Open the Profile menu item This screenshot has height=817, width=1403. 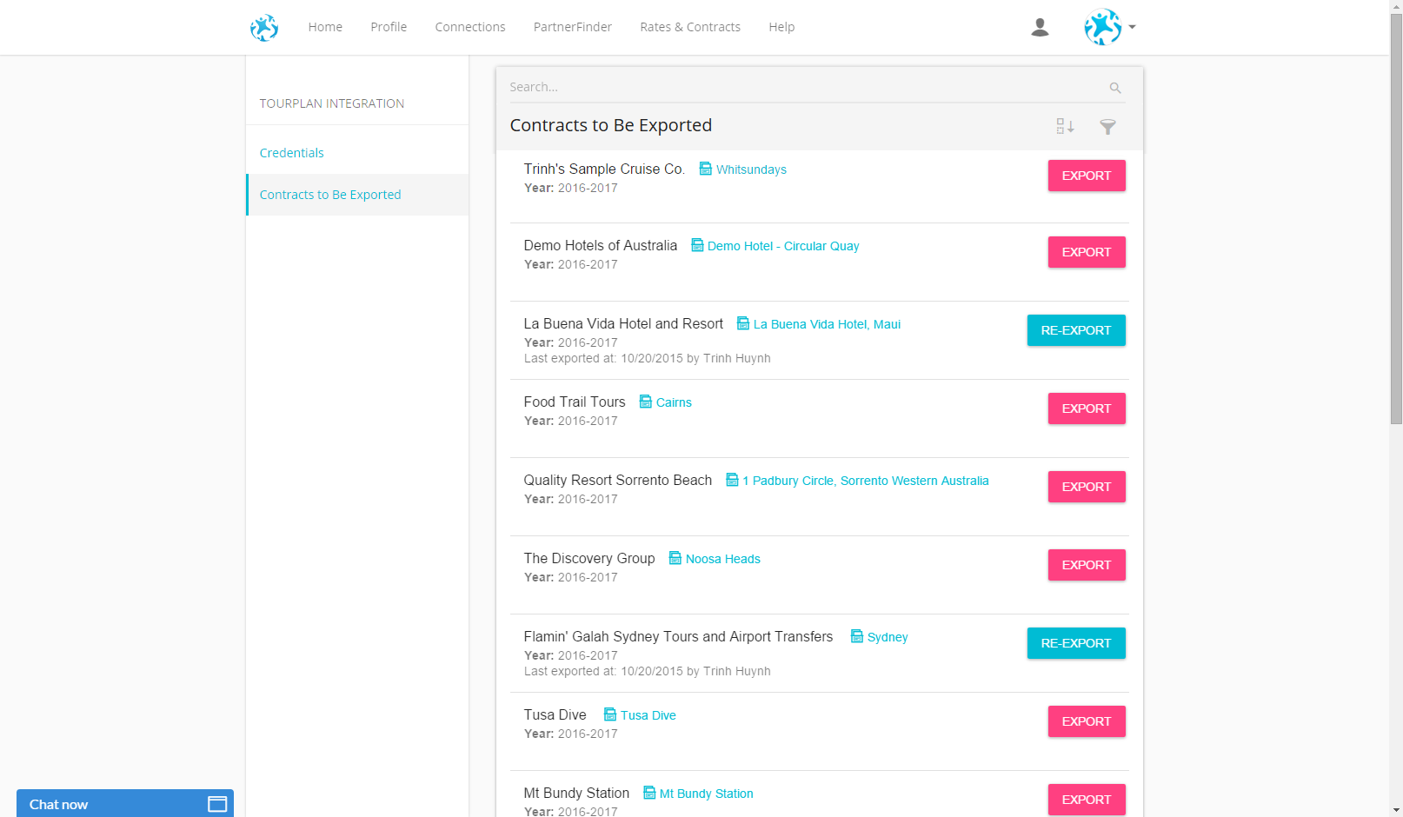click(389, 27)
